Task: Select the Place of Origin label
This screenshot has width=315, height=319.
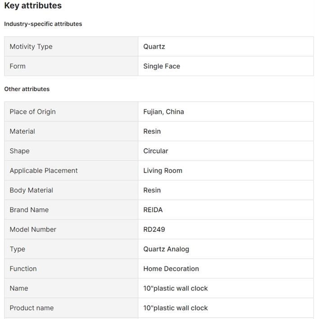Action: (32, 112)
